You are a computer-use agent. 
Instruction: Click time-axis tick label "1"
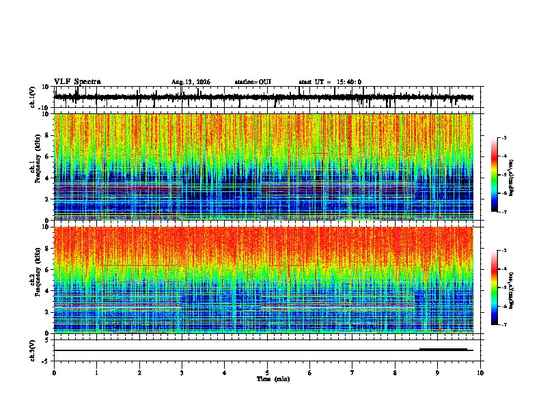click(x=96, y=373)
